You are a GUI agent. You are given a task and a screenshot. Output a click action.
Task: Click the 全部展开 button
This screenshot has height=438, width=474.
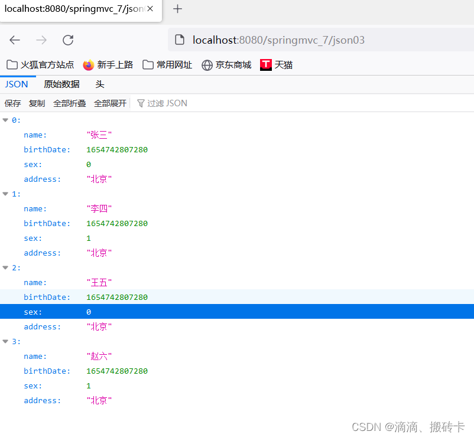click(x=110, y=103)
